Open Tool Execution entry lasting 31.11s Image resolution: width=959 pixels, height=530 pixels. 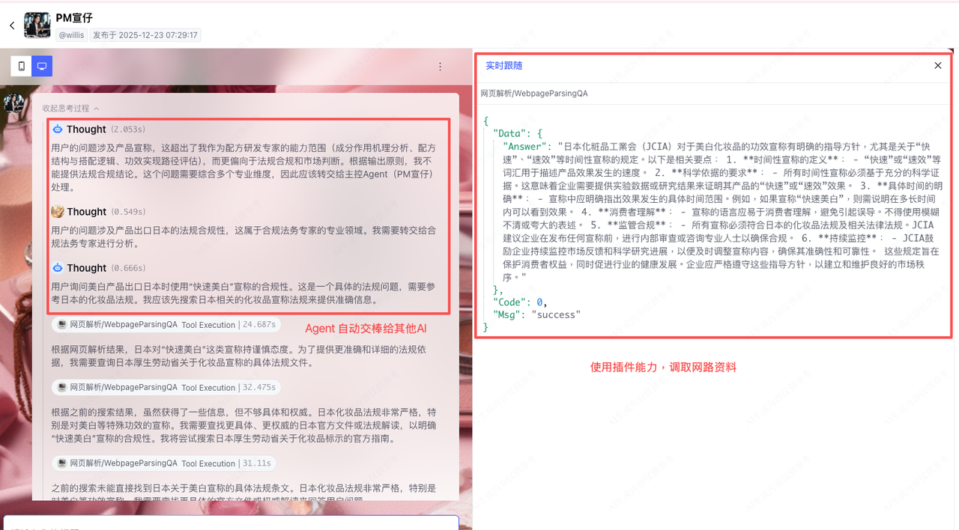click(x=164, y=463)
